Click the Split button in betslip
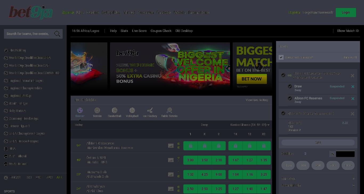 click(318, 143)
